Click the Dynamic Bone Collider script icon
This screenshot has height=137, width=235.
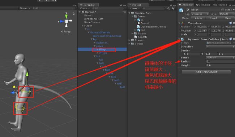[x=182, y=39]
